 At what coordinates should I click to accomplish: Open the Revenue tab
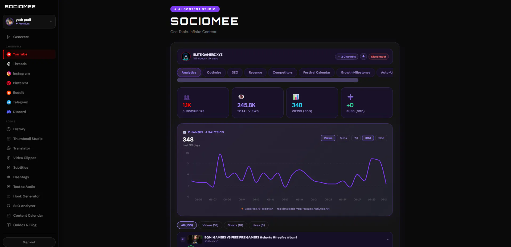(x=255, y=72)
